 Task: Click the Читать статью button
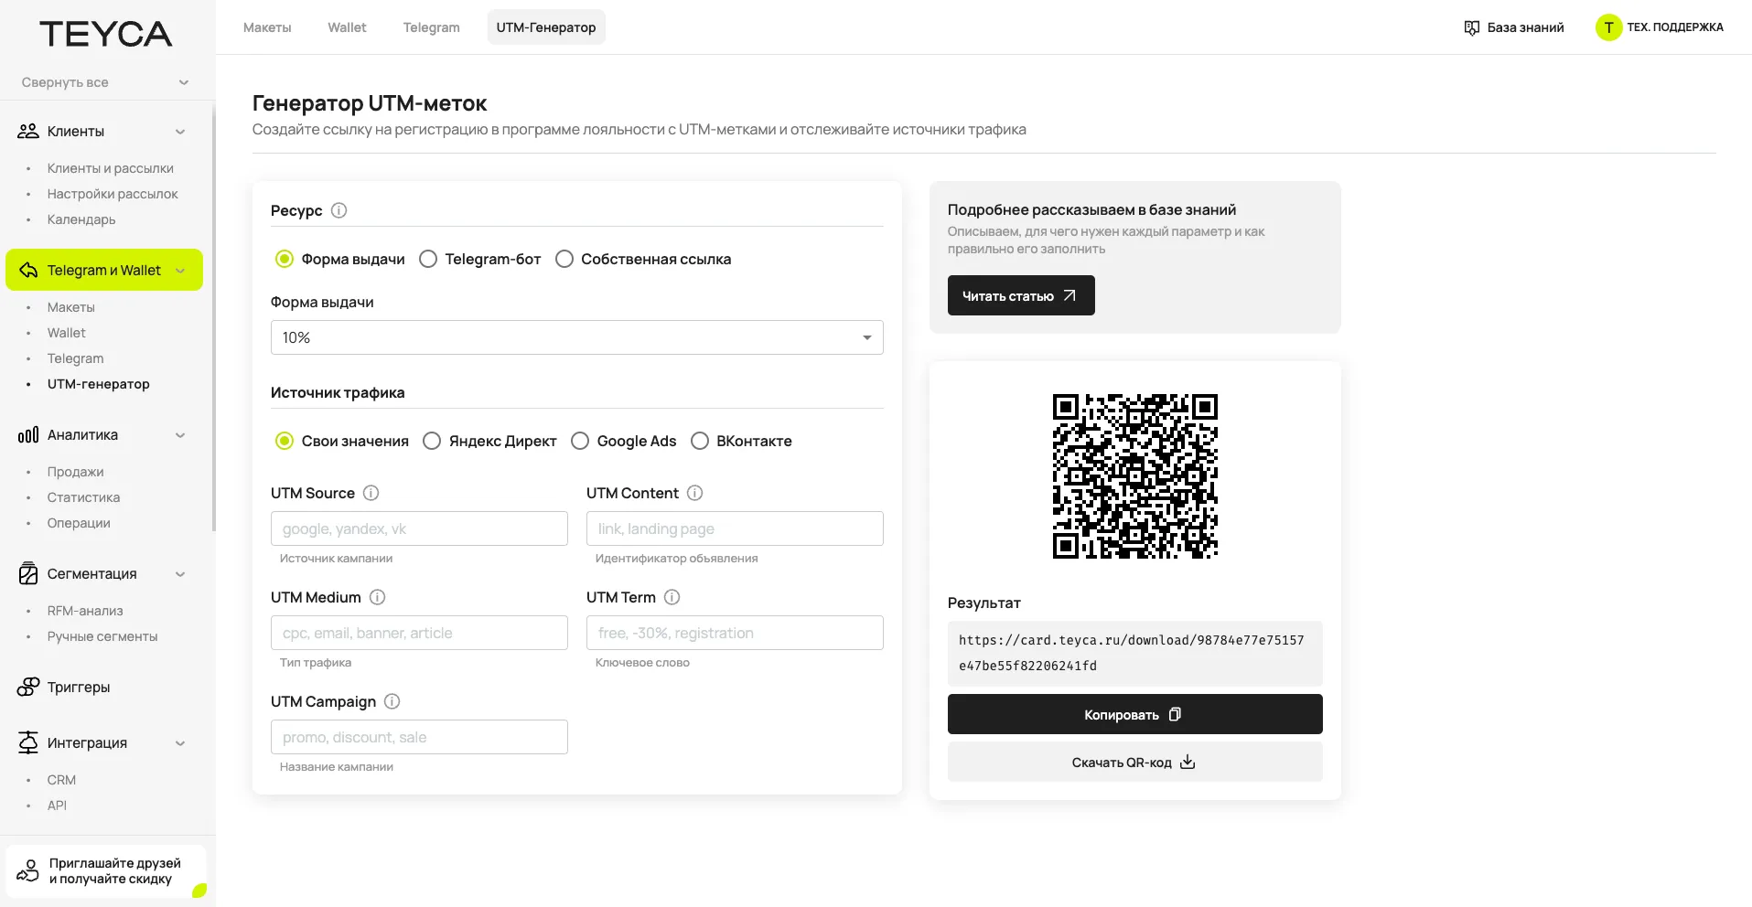(1020, 295)
